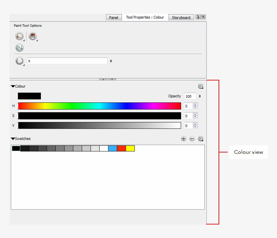The height and width of the screenshot is (238, 277).
Task: Open the lasso tool's corner dropdown arrow
Action: (x=24, y=40)
